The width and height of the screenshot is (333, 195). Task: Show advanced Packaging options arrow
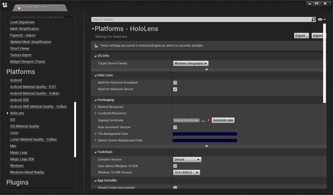pos(206,146)
